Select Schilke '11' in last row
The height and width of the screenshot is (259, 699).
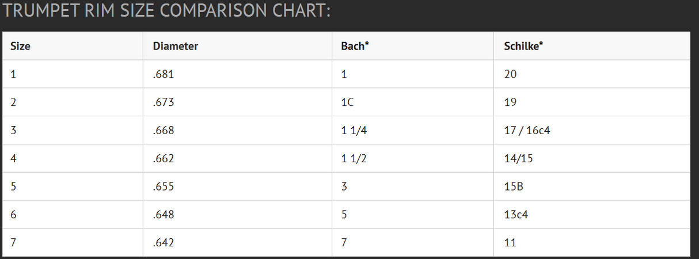(x=510, y=243)
